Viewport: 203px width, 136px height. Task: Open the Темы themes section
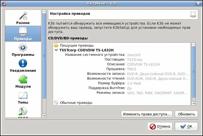click(23, 97)
